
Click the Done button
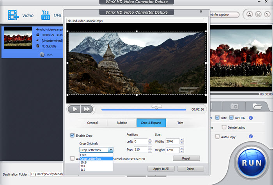click(x=190, y=169)
